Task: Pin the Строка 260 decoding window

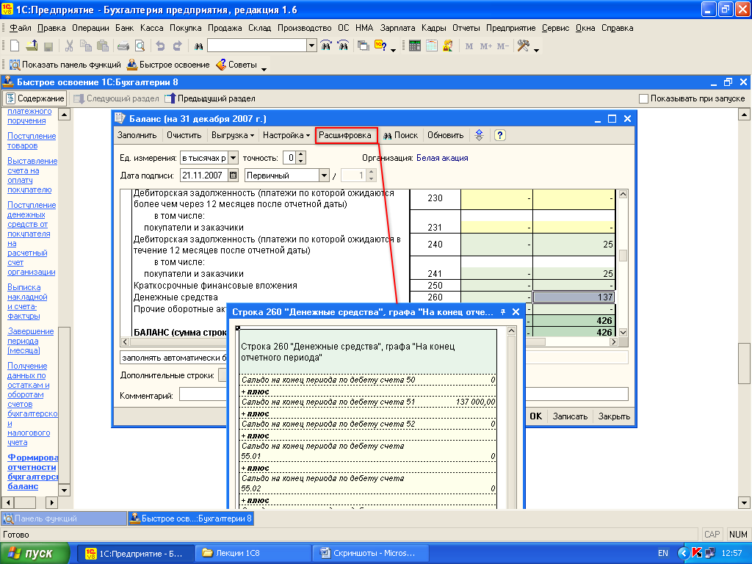Action: click(x=502, y=312)
